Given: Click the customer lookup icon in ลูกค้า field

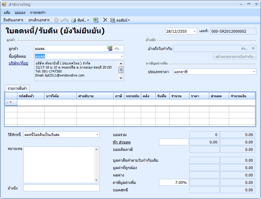Looking at the screenshot, I should pos(110,48).
